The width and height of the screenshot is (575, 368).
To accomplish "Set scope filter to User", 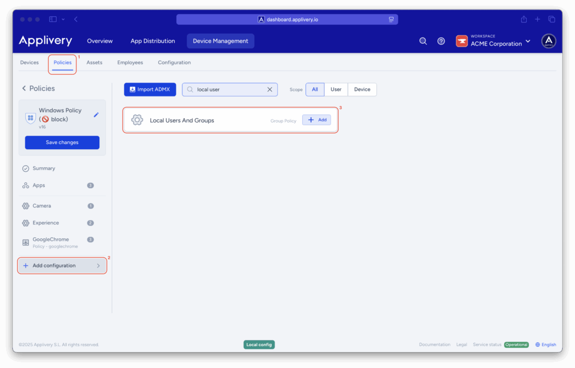I will (x=336, y=89).
